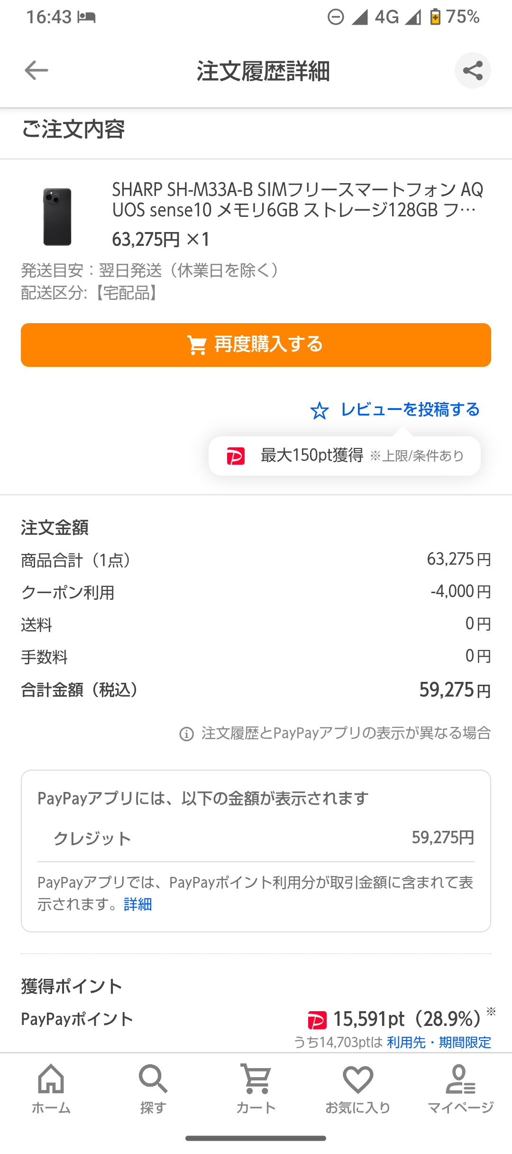Tap the battery status icon
The height and width of the screenshot is (1154, 512).
point(435,18)
